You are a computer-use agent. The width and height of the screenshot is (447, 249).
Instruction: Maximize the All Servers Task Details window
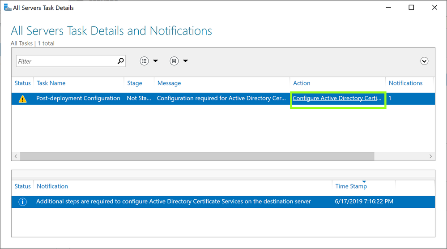click(411, 8)
